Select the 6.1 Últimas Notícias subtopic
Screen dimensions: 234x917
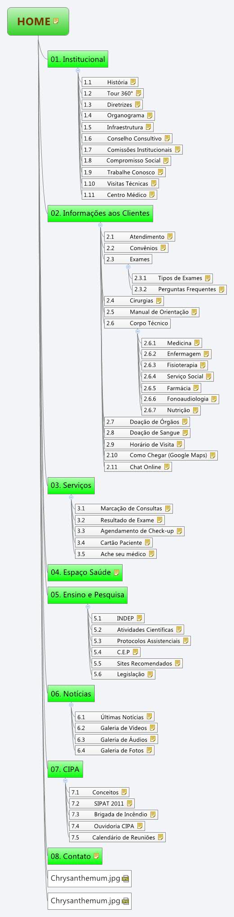tap(115, 716)
